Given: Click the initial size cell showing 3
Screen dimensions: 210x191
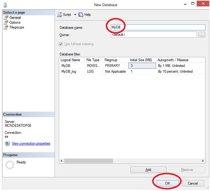Looking at the screenshot, I should [x=142, y=66].
